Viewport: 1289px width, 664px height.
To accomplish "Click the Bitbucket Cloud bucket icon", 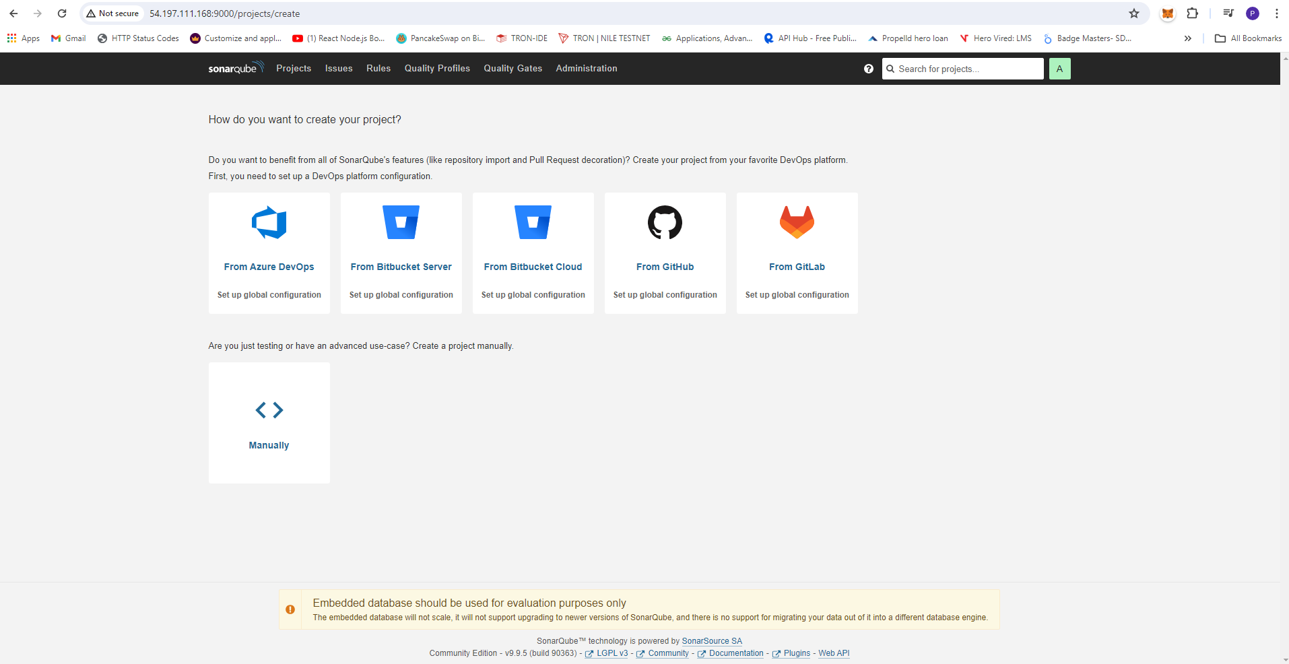I will [x=533, y=222].
